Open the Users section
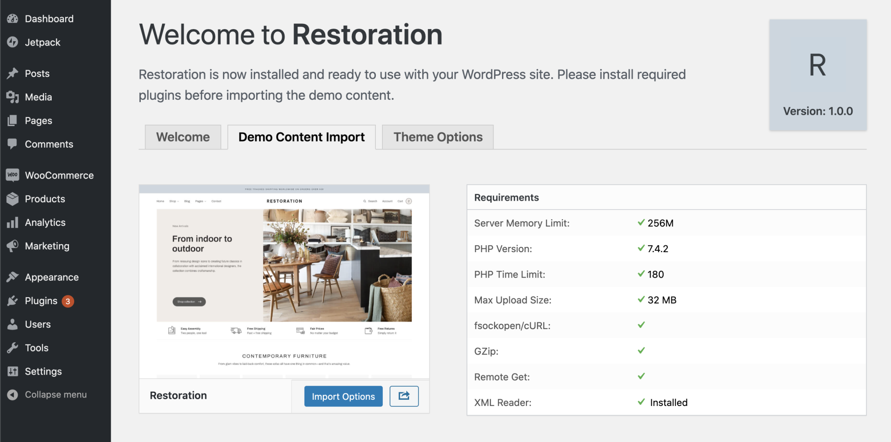 click(x=38, y=324)
